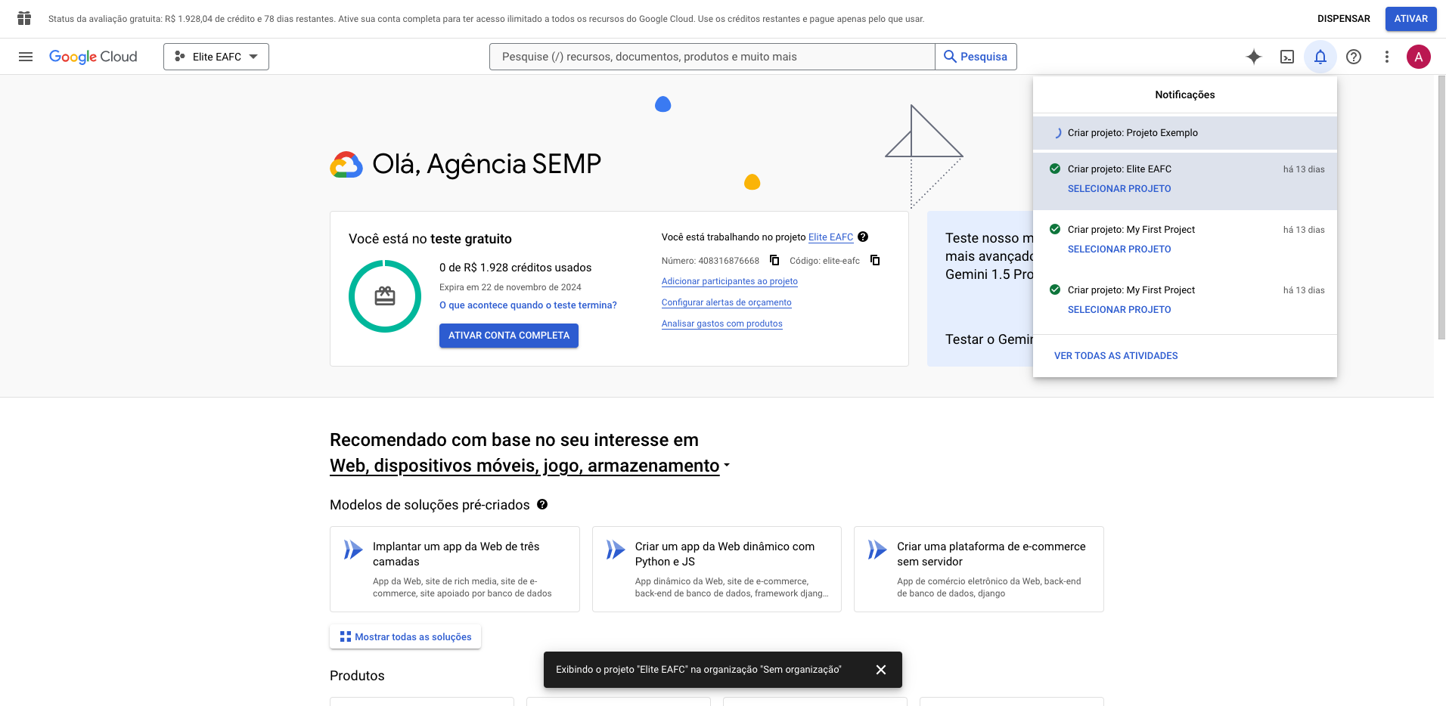Screen dimensions: 1446x706
Task: Click the gift icon in trial banner
Action: click(x=24, y=18)
